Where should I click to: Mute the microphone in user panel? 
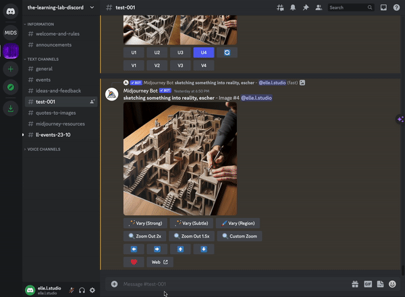(71, 290)
